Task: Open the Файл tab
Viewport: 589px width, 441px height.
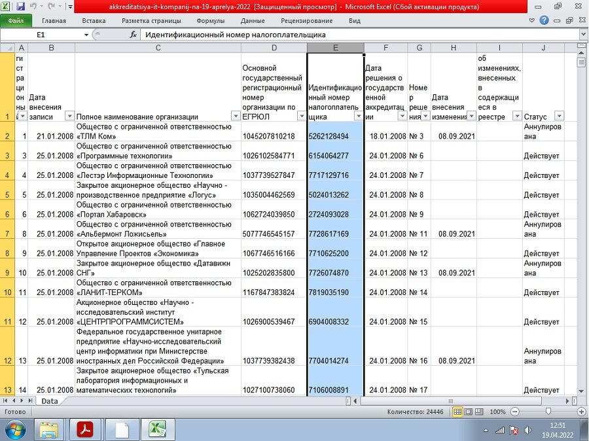Action: (16, 21)
